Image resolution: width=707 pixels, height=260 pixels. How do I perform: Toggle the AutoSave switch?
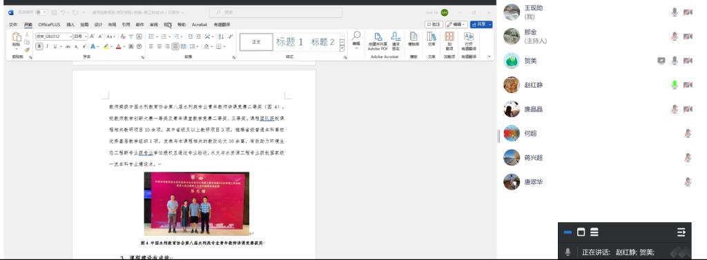(41, 12)
